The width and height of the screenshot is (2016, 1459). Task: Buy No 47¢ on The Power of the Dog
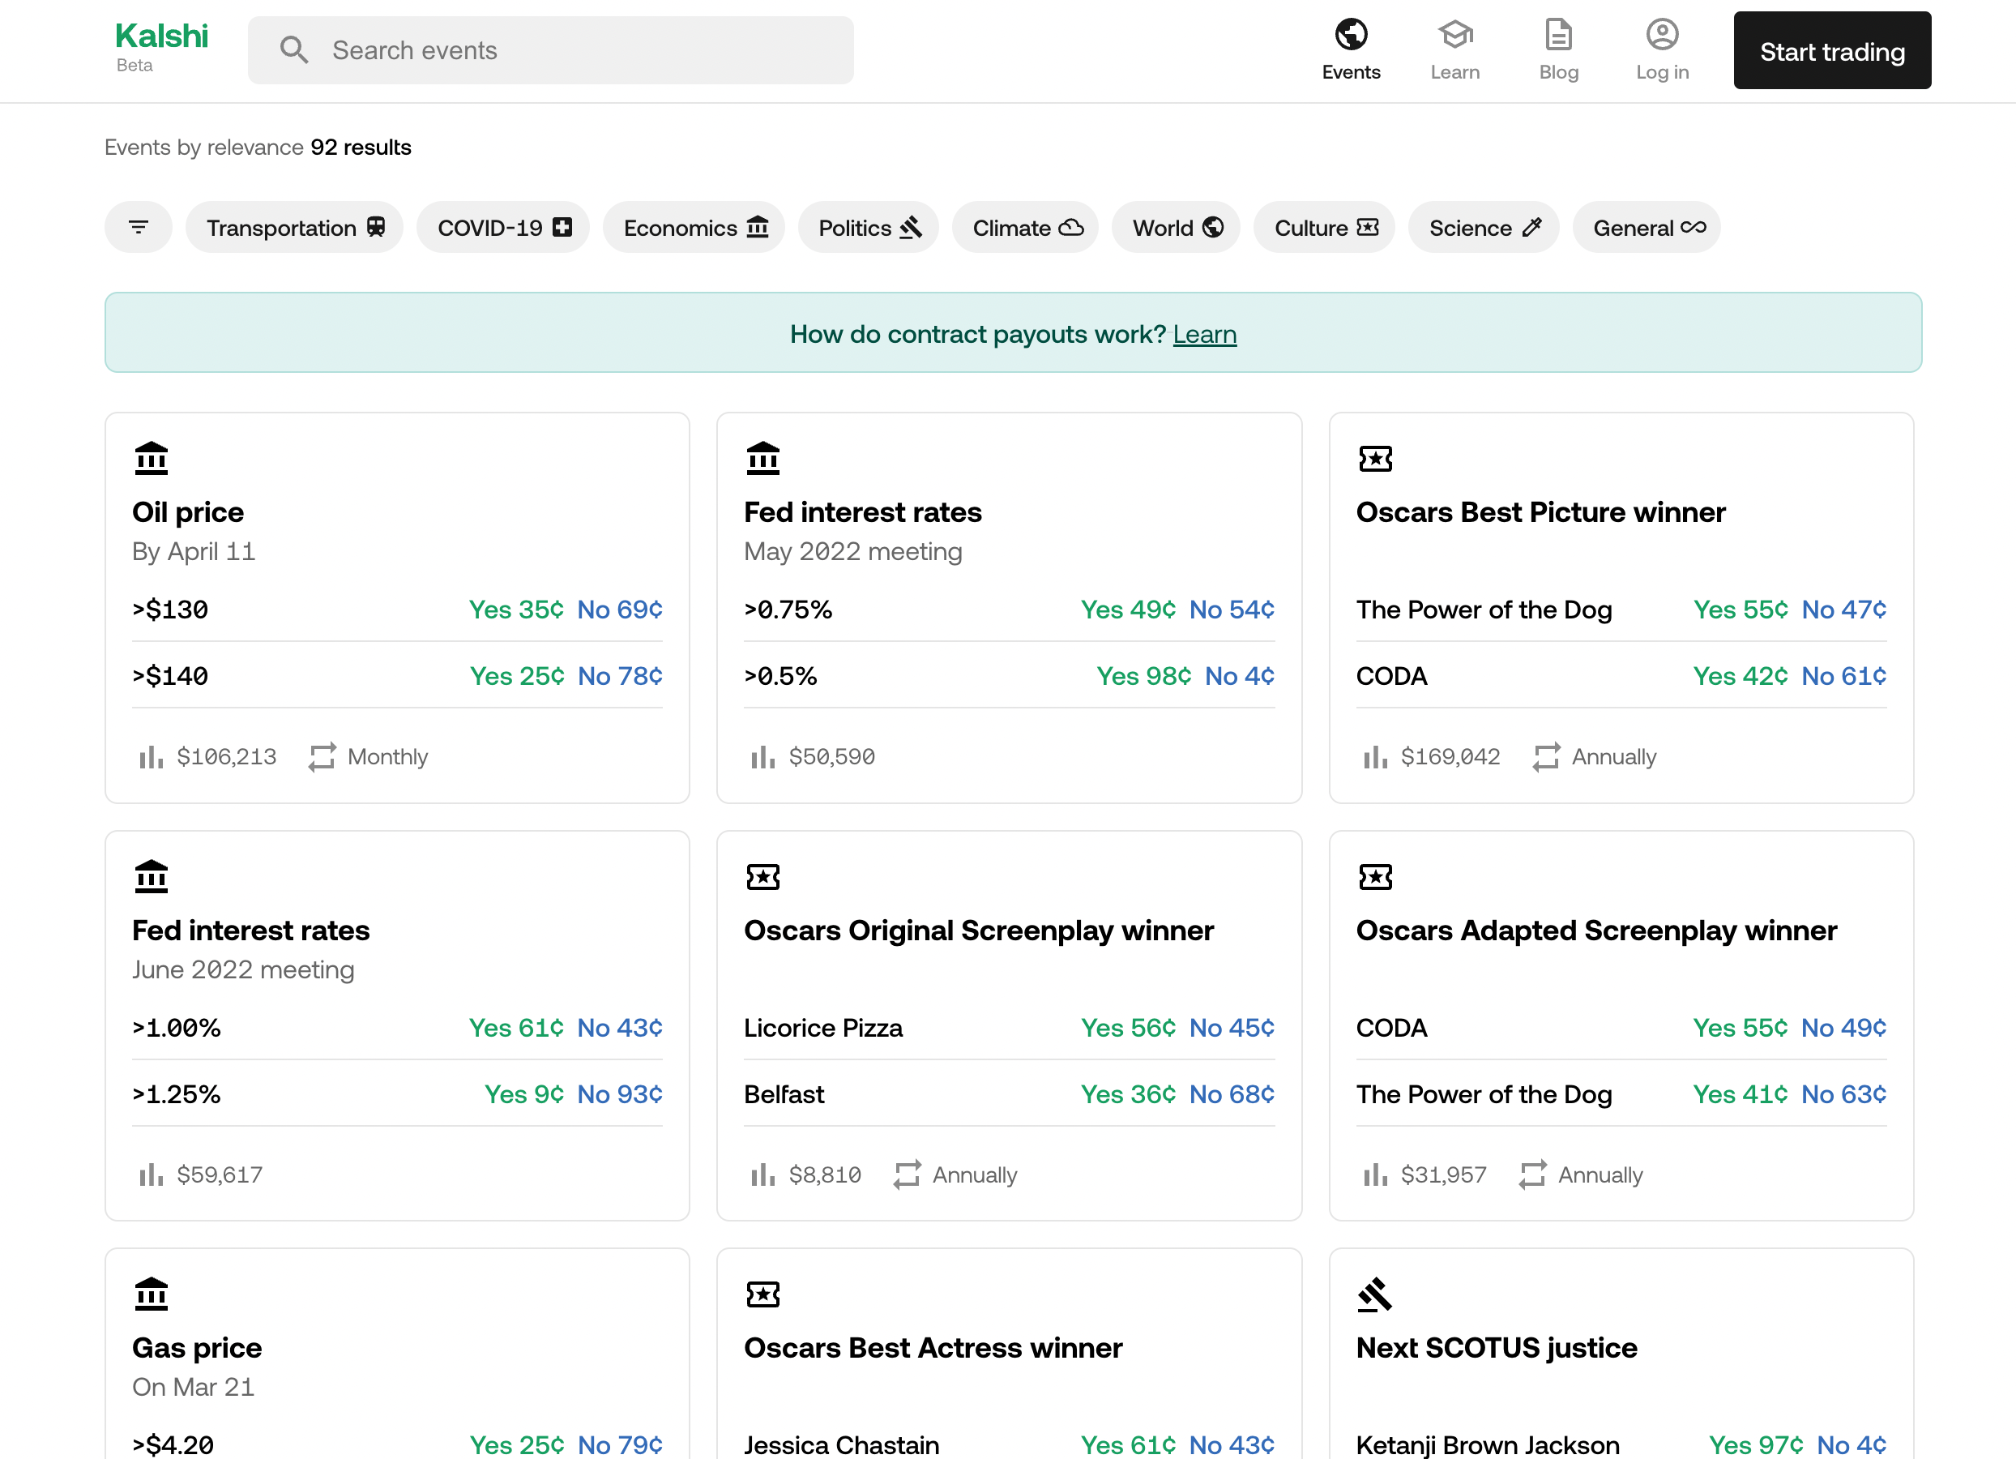[x=1843, y=610]
